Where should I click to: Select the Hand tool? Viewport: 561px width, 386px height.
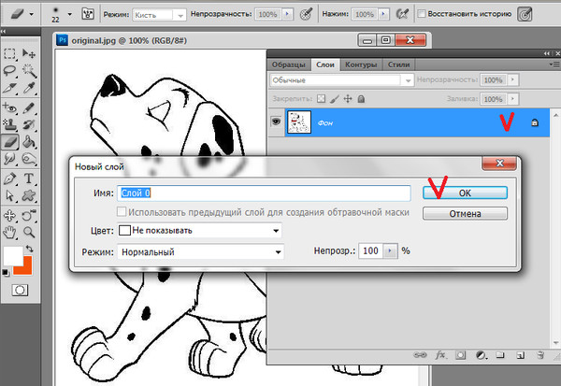click(x=9, y=233)
